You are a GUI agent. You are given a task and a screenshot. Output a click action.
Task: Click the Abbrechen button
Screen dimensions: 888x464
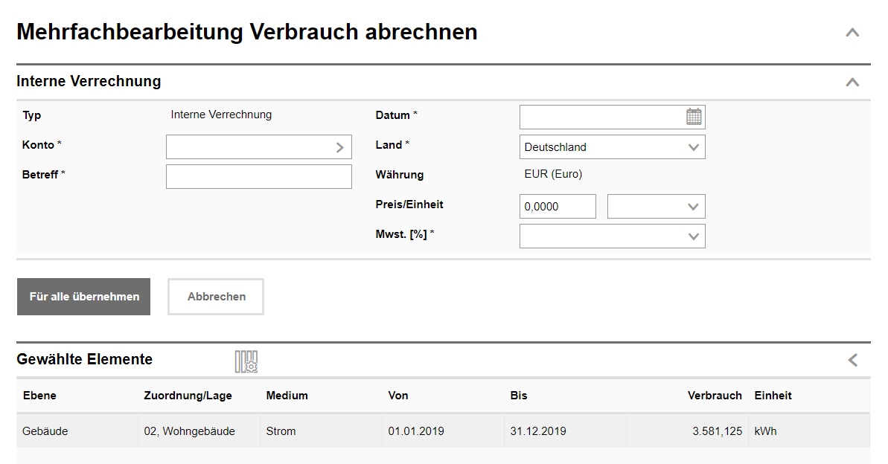coord(215,296)
